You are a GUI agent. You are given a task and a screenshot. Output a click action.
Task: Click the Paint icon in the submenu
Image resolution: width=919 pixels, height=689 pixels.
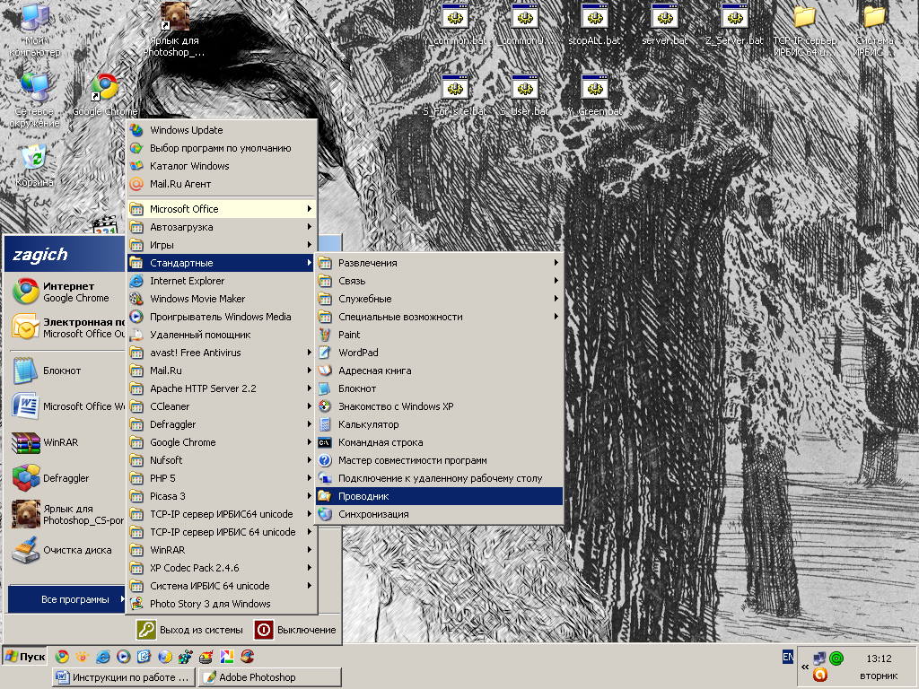click(325, 335)
